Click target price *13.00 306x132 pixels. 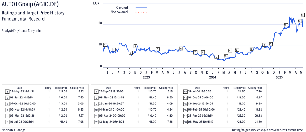point(63,103)
